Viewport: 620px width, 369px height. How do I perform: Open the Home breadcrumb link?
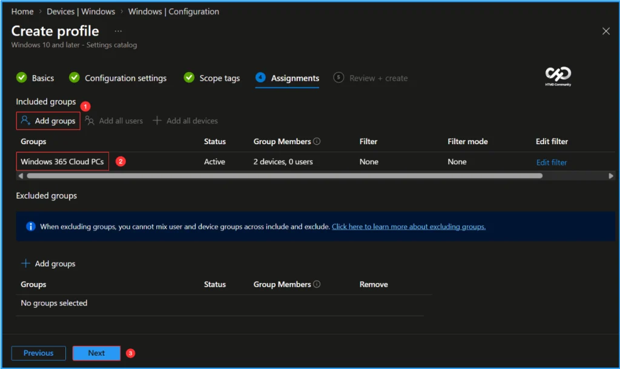(x=22, y=12)
